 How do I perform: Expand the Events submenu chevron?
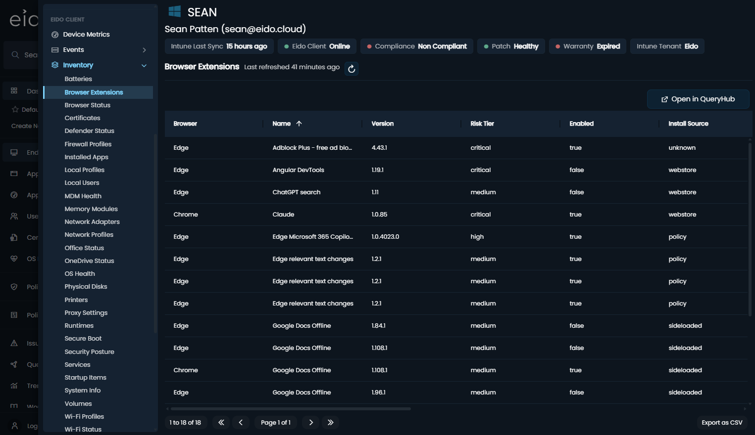coord(144,50)
